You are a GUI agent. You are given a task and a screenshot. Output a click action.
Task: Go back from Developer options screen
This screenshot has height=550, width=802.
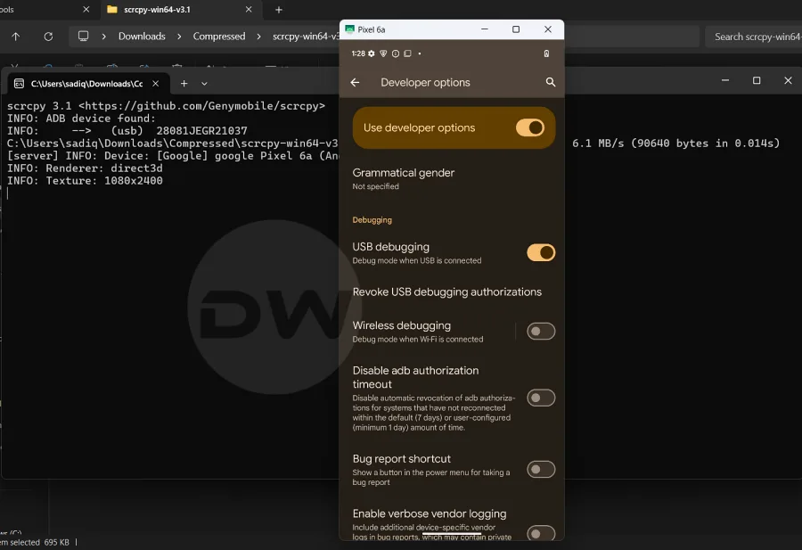point(355,82)
